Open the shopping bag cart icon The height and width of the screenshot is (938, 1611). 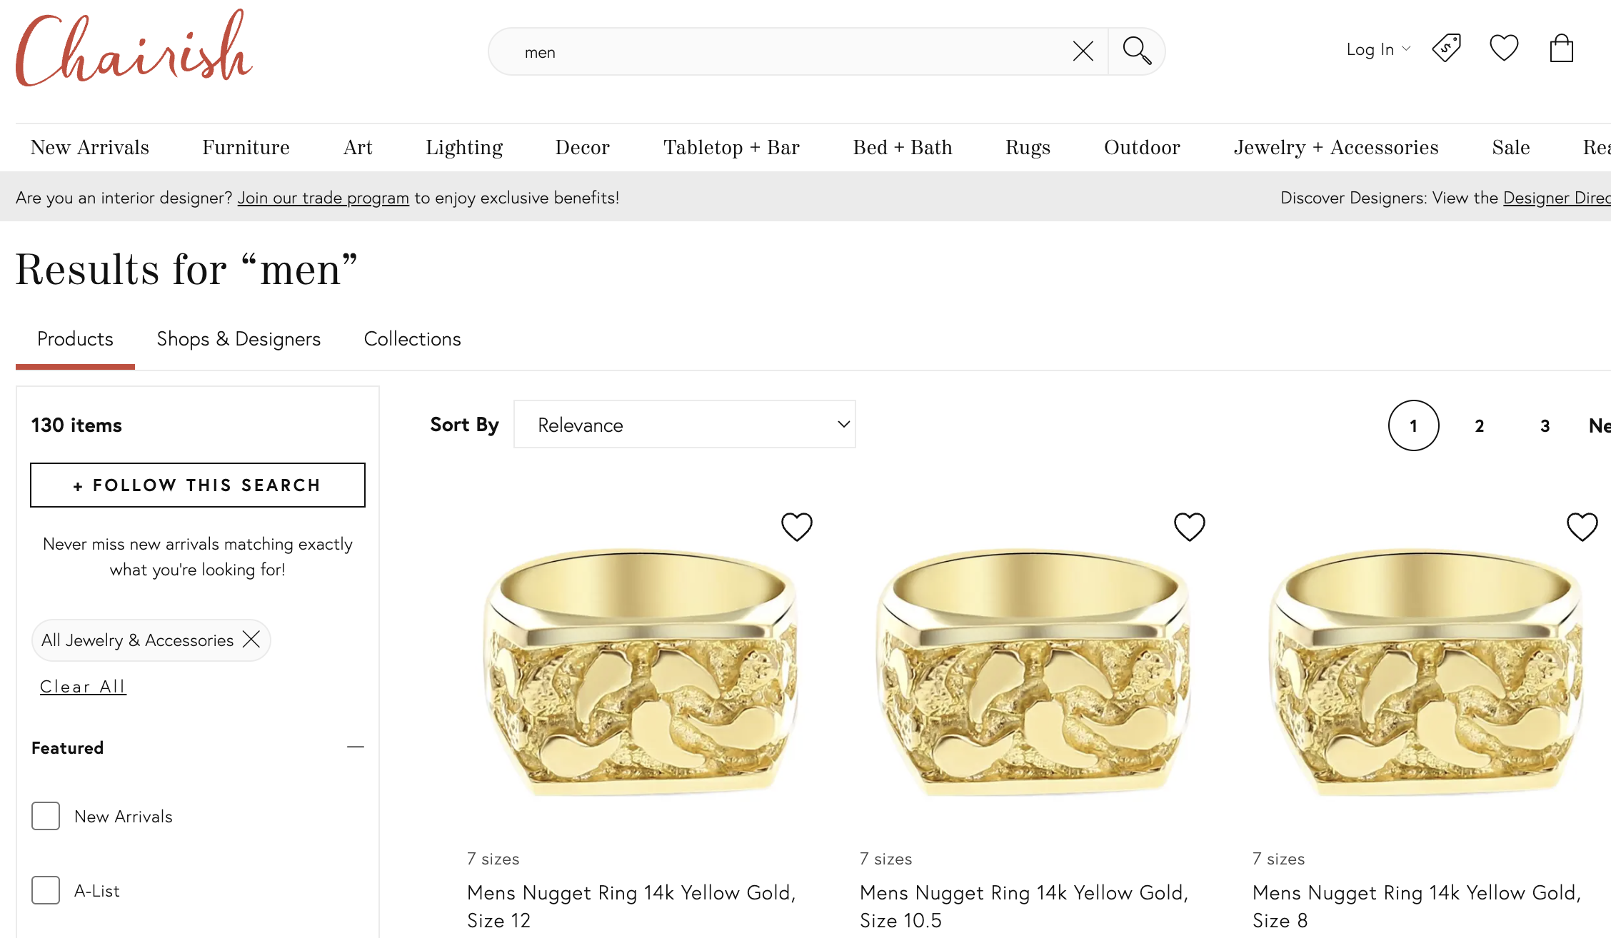(1562, 49)
